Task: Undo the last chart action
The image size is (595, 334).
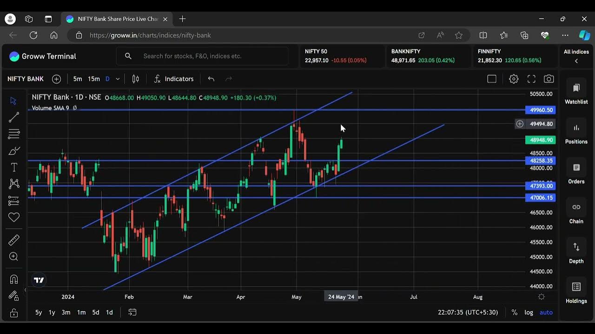Action: click(x=211, y=79)
